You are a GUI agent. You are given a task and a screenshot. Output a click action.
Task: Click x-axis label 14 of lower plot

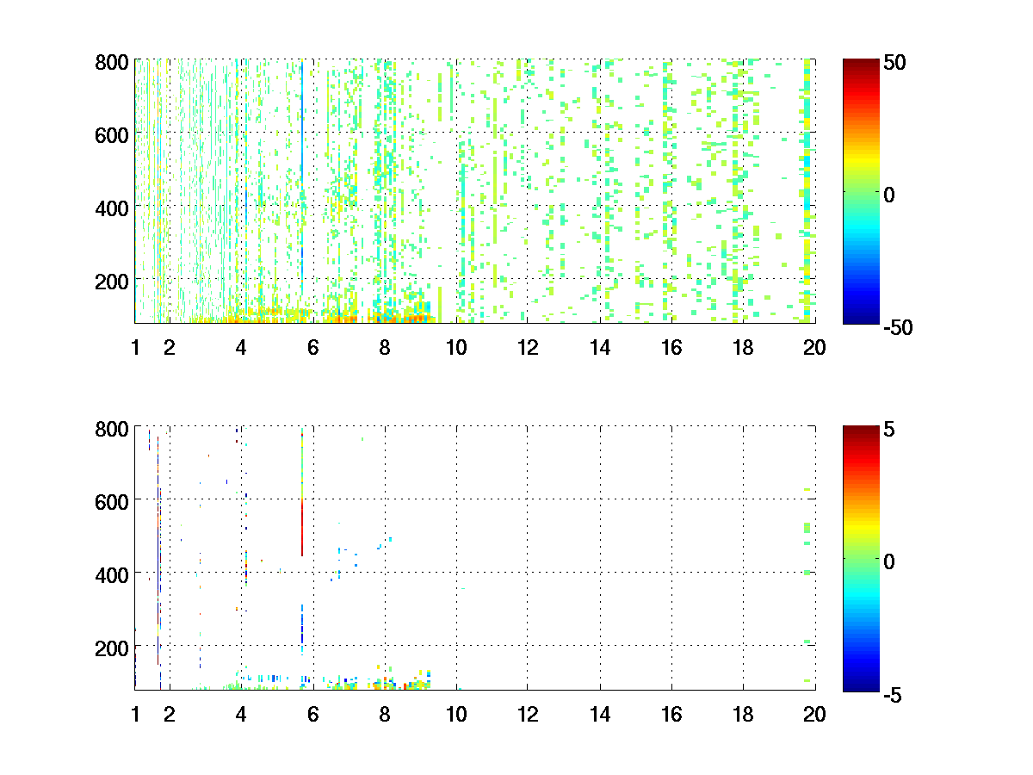tap(600, 714)
